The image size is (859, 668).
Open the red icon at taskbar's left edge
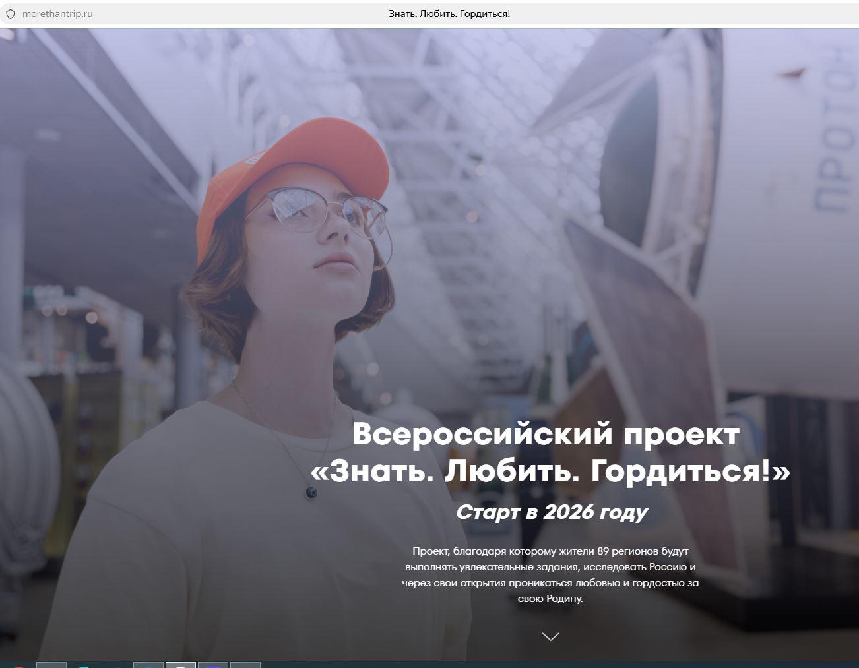[18, 665]
